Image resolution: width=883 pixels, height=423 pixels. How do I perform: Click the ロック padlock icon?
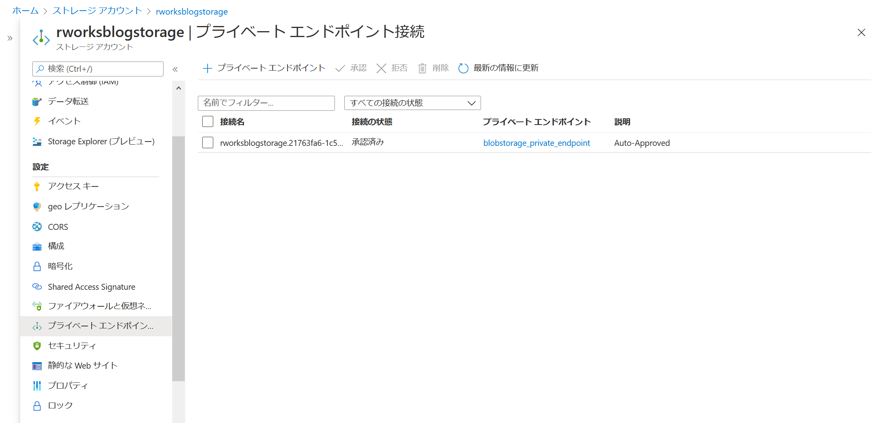pyautogui.click(x=37, y=406)
